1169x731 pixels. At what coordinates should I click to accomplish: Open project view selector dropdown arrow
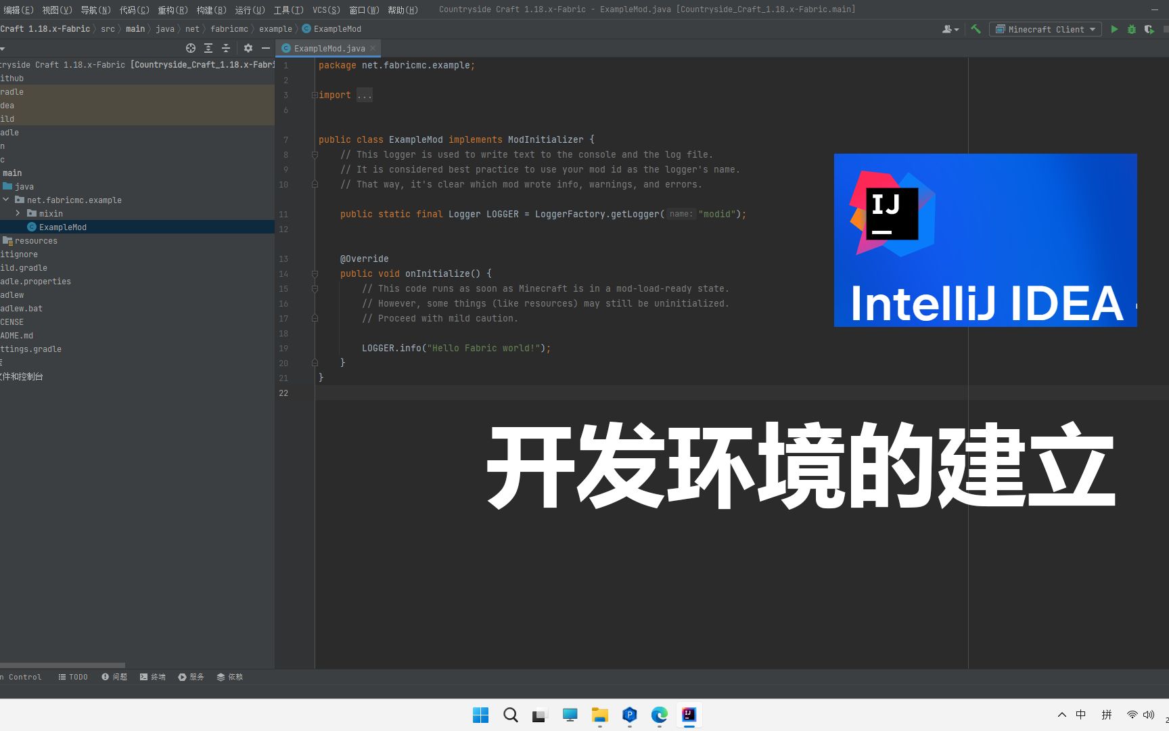(x=3, y=49)
